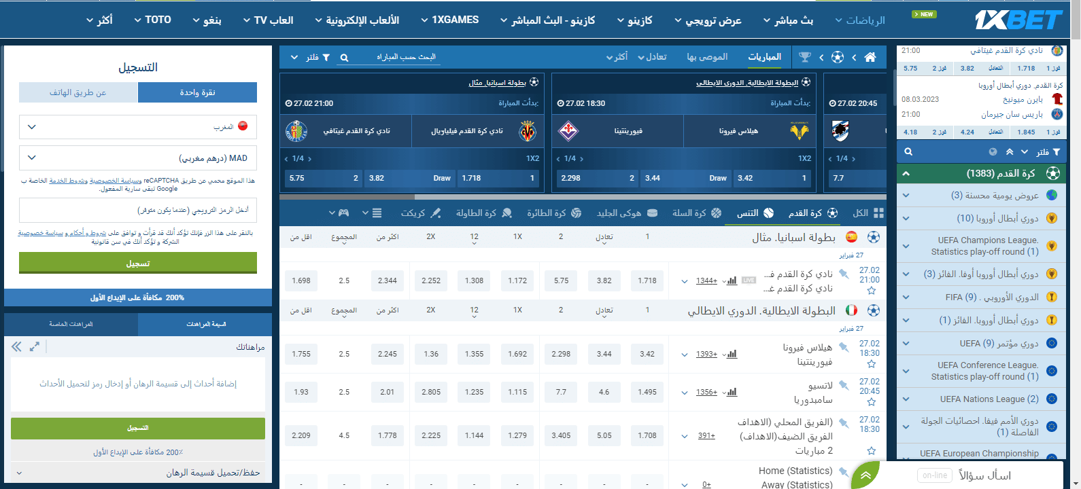Switch to المراهنات الخاصة bet slip tab
Screen dimensions: 1081x489
pos(71,324)
